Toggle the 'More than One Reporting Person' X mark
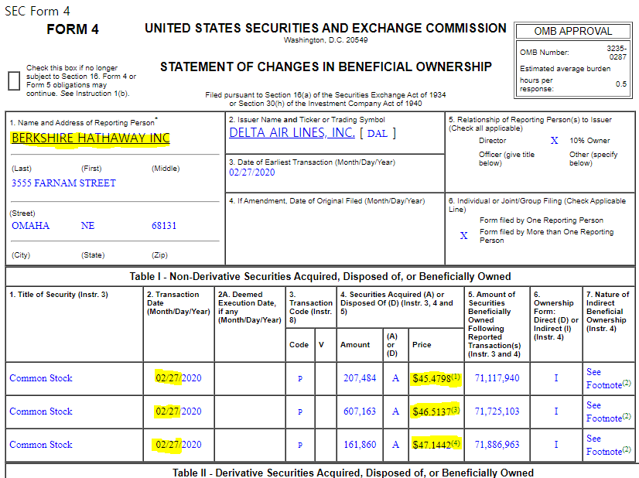639x478 pixels. click(x=463, y=236)
